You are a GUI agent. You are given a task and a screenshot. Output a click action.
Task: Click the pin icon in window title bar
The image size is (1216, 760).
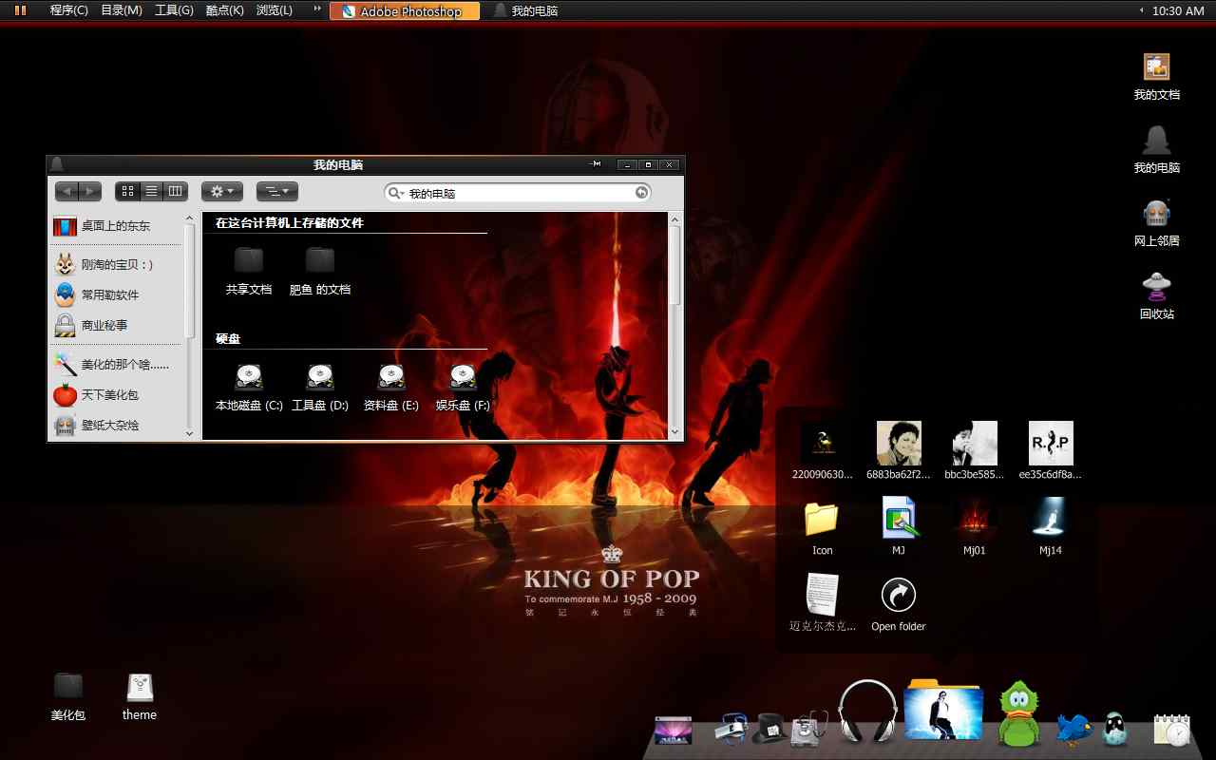pos(596,164)
